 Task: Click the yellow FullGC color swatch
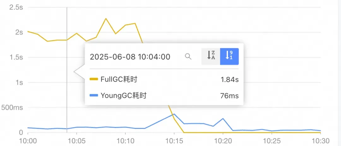94,79
